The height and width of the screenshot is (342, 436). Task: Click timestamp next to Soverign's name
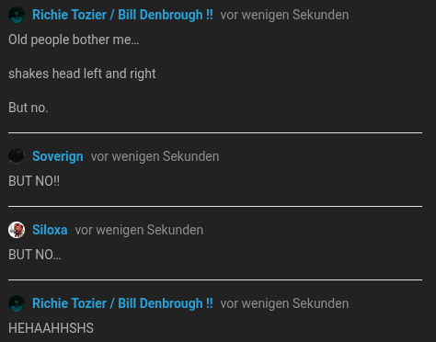click(155, 156)
